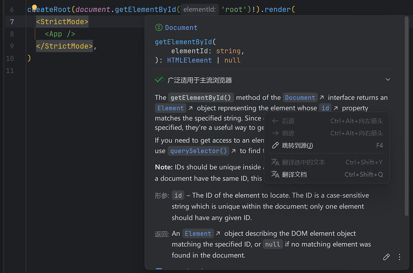The width and height of the screenshot is (413, 273).
Task: Select 前进 in the context menu
Action: tap(327, 133)
